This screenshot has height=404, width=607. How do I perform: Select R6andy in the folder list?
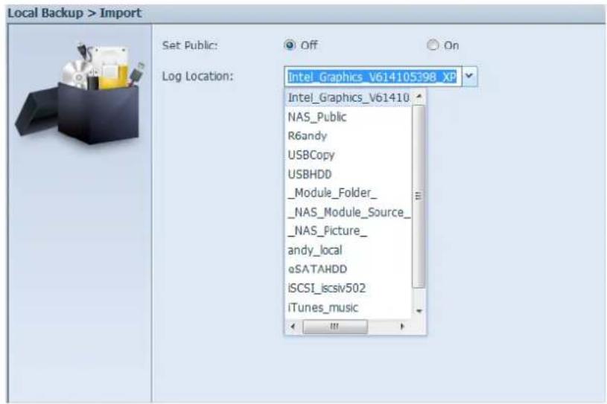pos(307,135)
